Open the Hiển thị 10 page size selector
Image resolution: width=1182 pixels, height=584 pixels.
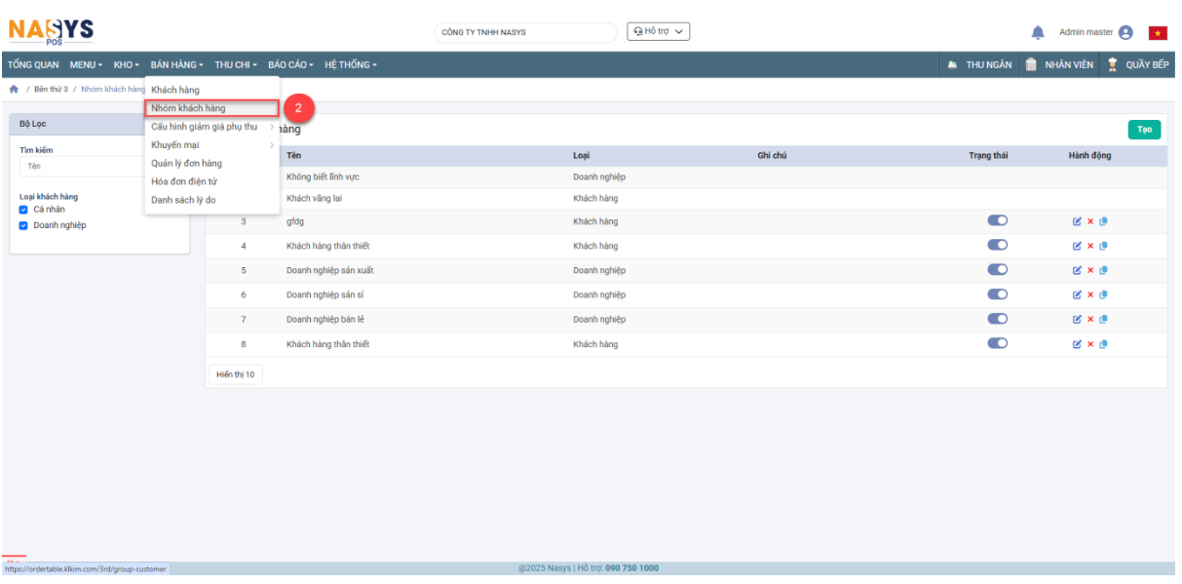(x=235, y=374)
